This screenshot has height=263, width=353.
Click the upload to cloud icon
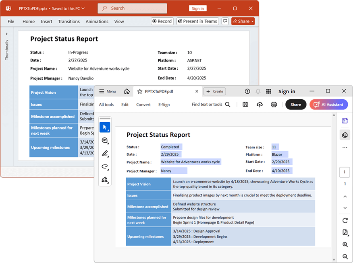260,105
